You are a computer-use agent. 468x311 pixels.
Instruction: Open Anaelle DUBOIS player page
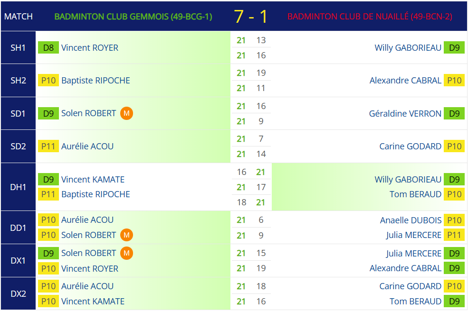[x=411, y=220]
